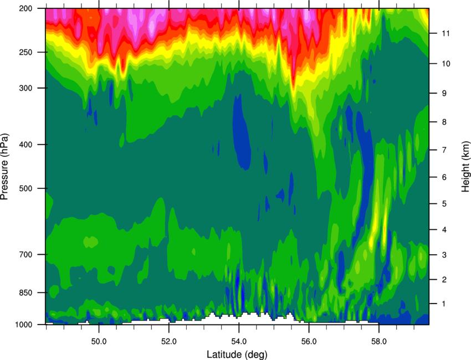Click the 50.0 latitude tick label
The height and width of the screenshot is (360, 471).
point(99,342)
